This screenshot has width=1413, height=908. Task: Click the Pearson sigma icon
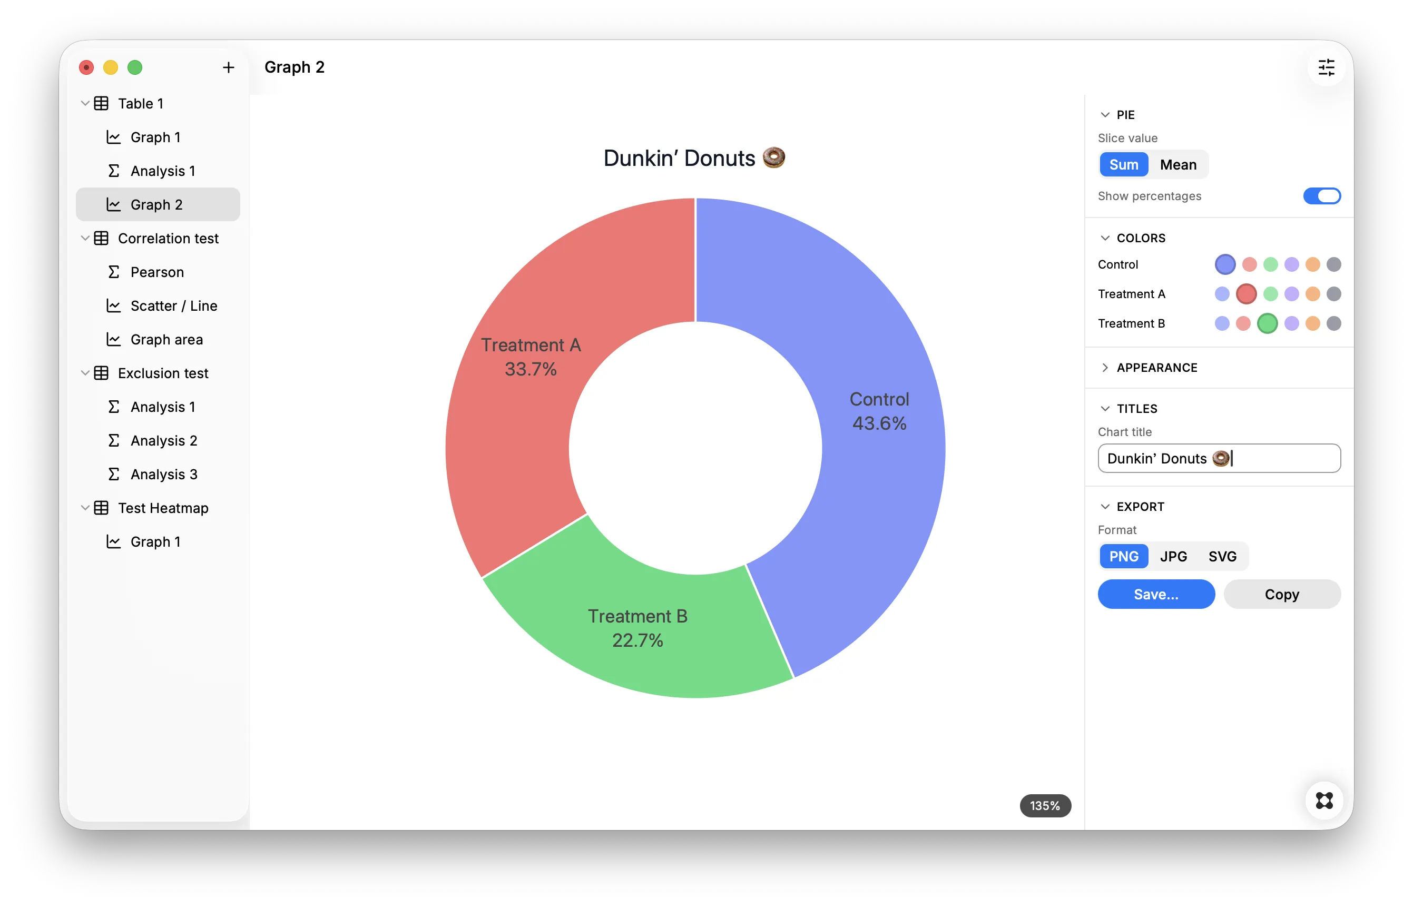[x=114, y=272]
